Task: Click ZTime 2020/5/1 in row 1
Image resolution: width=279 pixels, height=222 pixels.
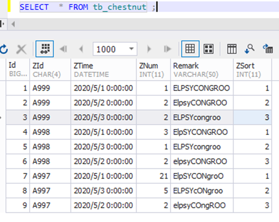Action: [x=103, y=88]
